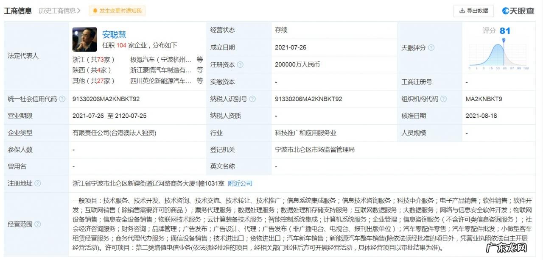This screenshot has height=260, width=543.
Task: Switch to the 历史工商信息 tab
Action: pos(58,11)
